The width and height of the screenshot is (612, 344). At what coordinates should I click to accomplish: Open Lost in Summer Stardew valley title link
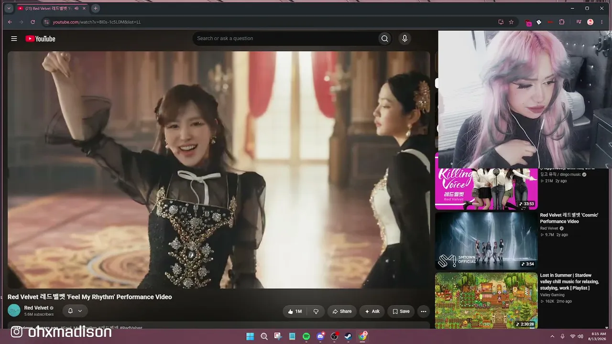(569, 281)
